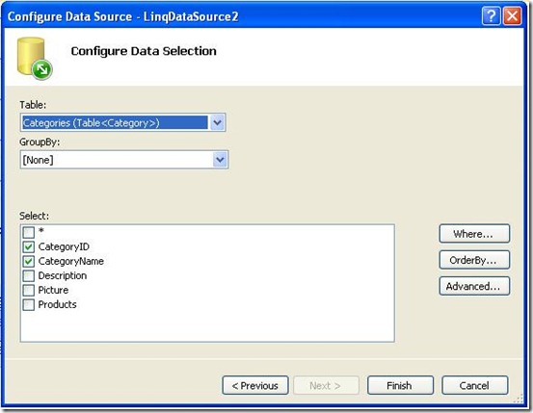Open the Where... dialog
This screenshot has height=413, width=533.
474,234
